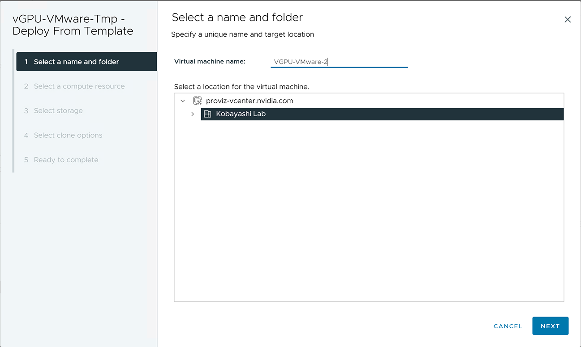Click the datacenter icon next to Kobayashi Lab
This screenshot has width=581, height=347.
207,114
